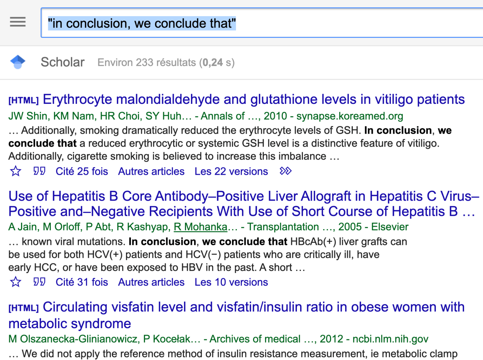Star the Hepatitis B liver allograft article
483x360 pixels.
pyautogui.click(x=15, y=282)
